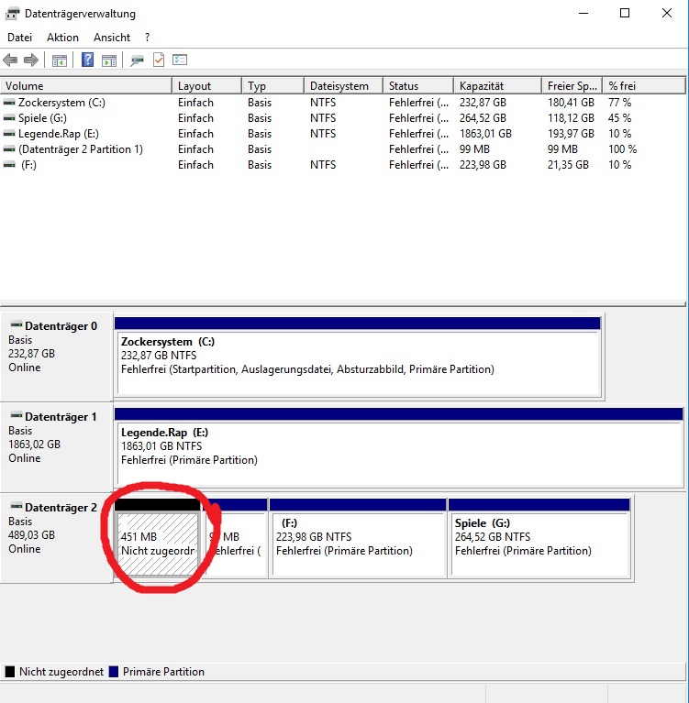Select the Zockersystem (C:) volume row
The height and width of the screenshot is (703, 689).
click(343, 103)
